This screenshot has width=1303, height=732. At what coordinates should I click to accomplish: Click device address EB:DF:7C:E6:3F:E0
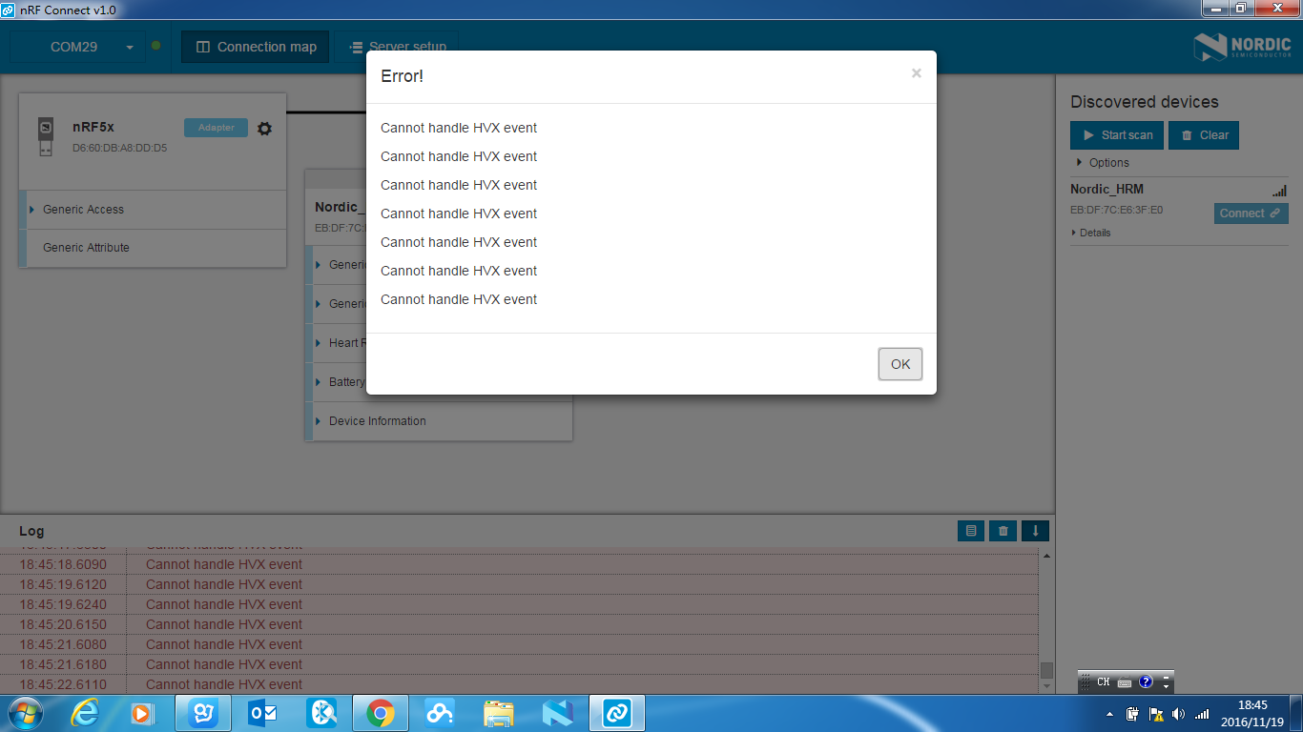pos(1116,211)
